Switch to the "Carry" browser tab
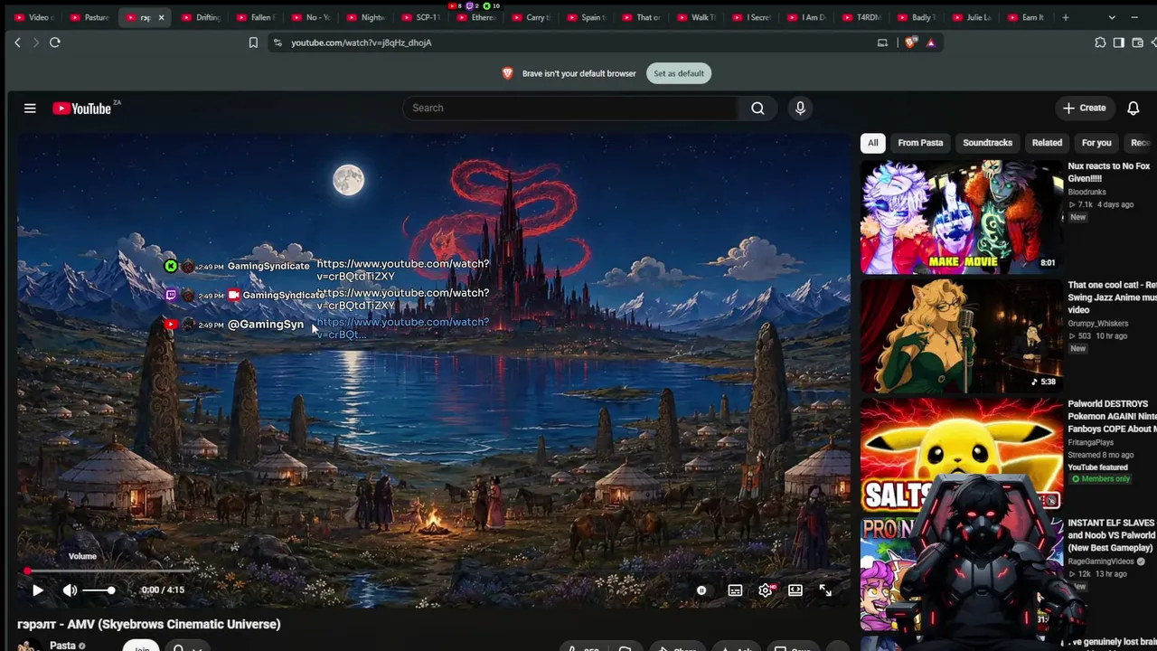This screenshot has height=651, width=1157. pyautogui.click(x=531, y=17)
